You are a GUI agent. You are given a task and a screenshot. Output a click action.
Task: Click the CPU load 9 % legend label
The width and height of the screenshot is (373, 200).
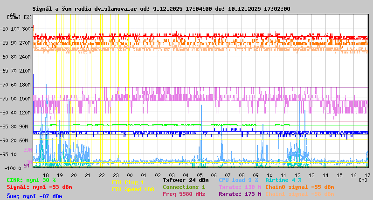[238, 180]
